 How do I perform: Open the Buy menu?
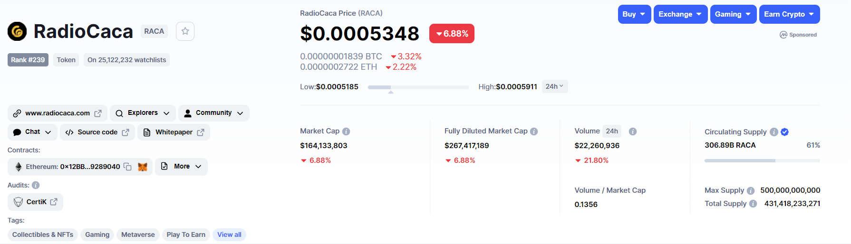click(x=634, y=14)
